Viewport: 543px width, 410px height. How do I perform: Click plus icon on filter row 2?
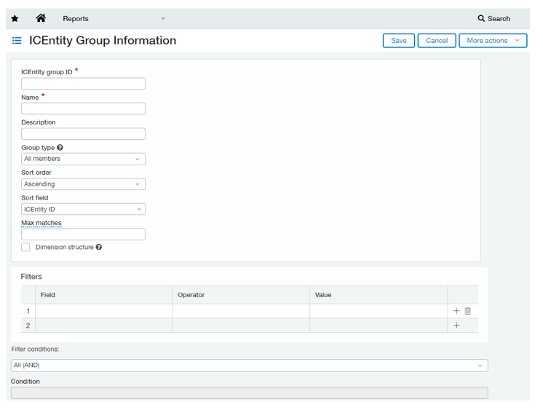(x=456, y=326)
